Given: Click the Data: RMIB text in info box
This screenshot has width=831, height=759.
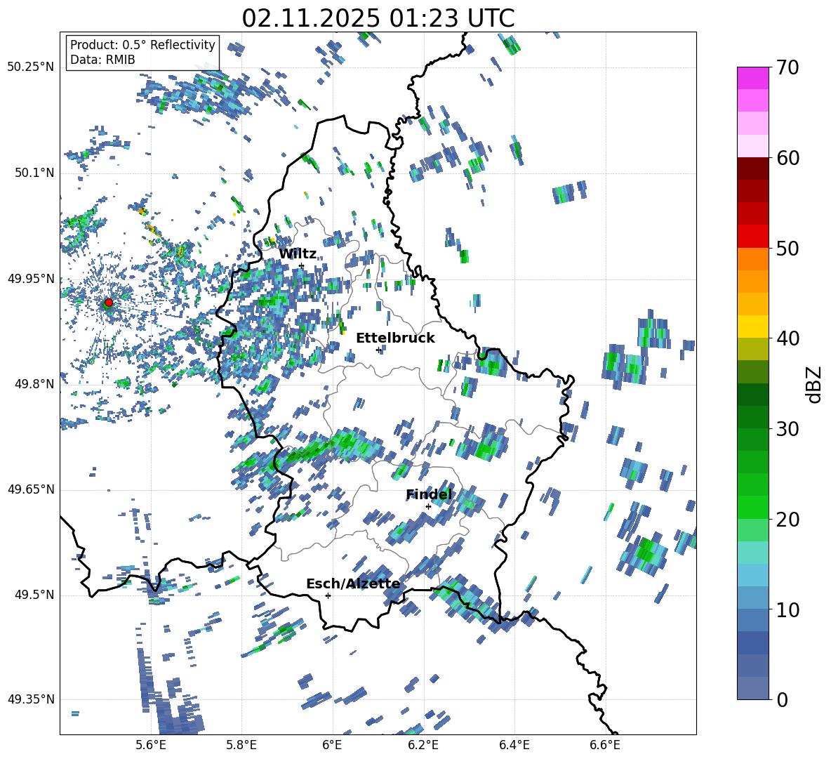Looking at the screenshot, I should click(x=102, y=60).
